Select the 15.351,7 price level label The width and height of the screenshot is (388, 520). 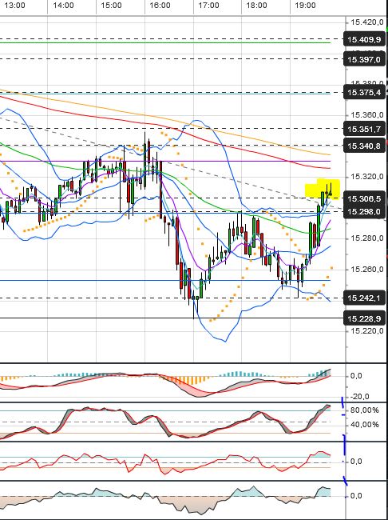pyautogui.click(x=365, y=129)
